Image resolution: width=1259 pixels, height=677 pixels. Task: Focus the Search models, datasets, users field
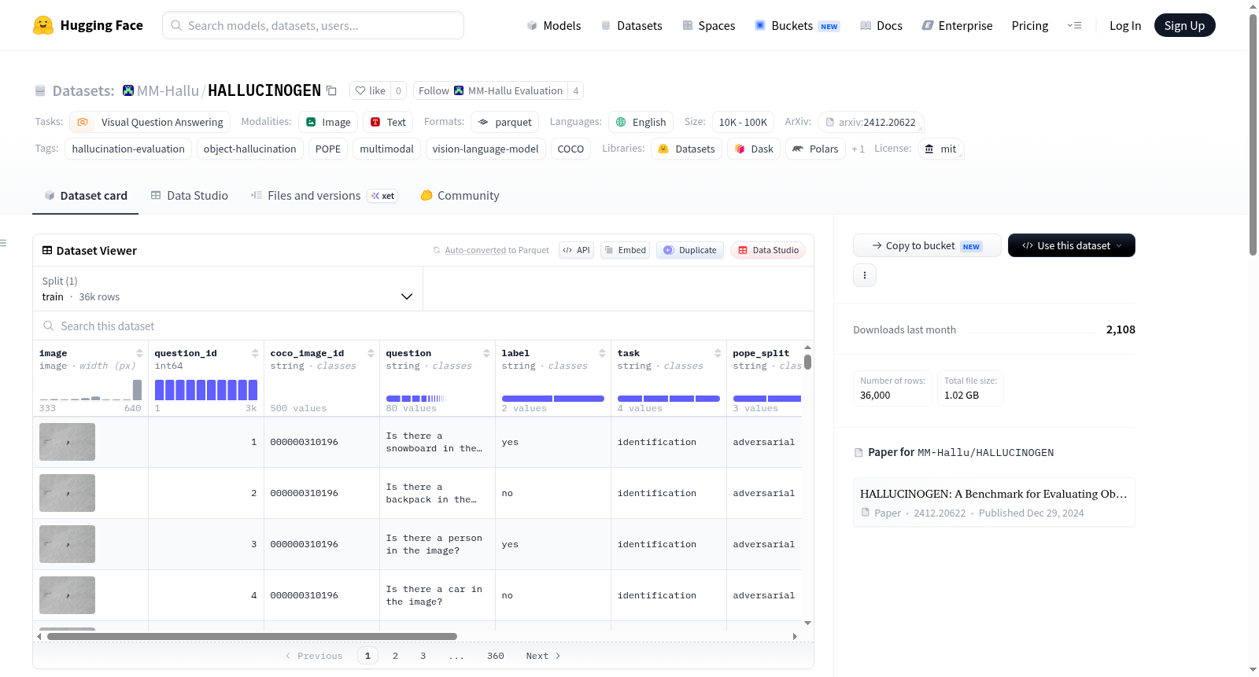click(x=313, y=25)
